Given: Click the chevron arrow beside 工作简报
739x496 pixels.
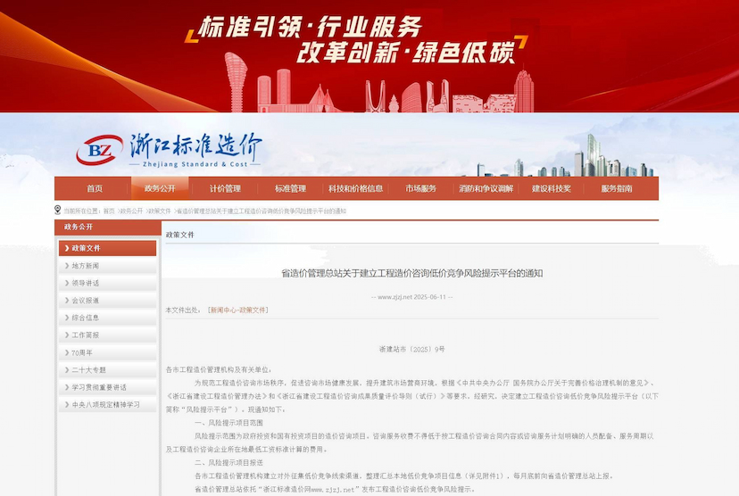Looking at the screenshot, I should (67, 335).
